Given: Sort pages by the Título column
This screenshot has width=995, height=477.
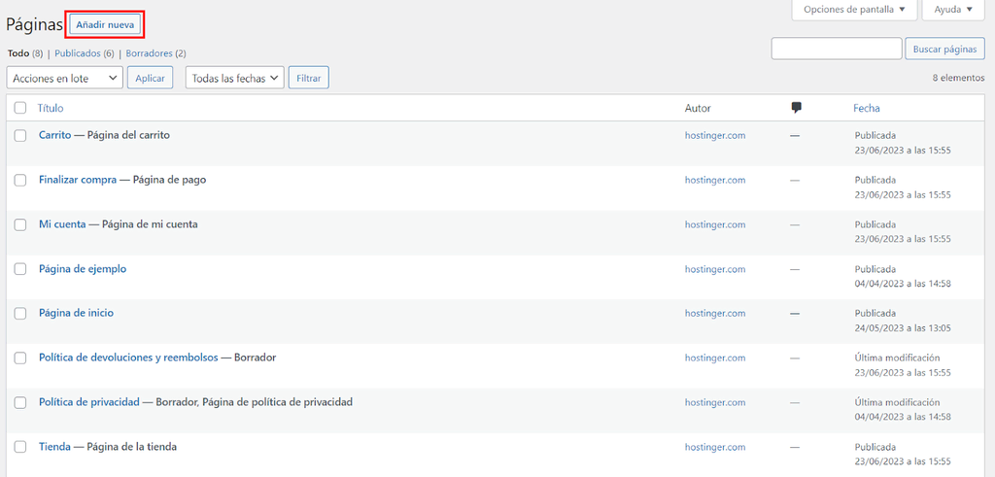Looking at the screenshot, I should click(51, 108).
